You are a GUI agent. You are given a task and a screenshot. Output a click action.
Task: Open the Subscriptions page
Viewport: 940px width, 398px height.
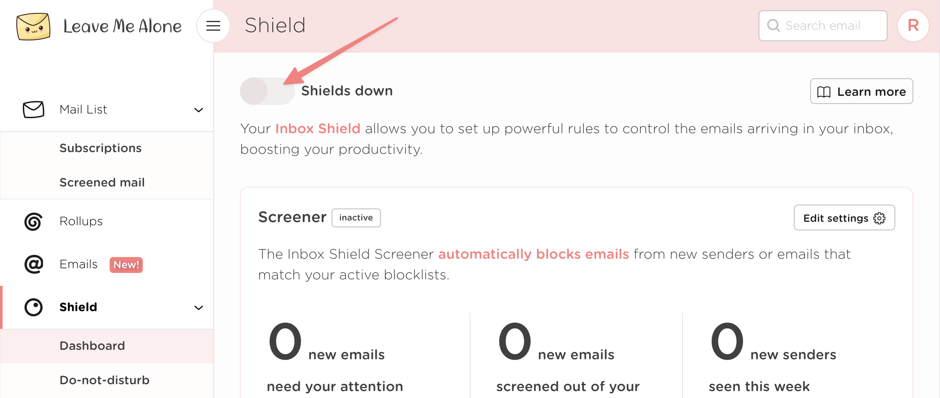pyautogui.click(x=101, y=148)
